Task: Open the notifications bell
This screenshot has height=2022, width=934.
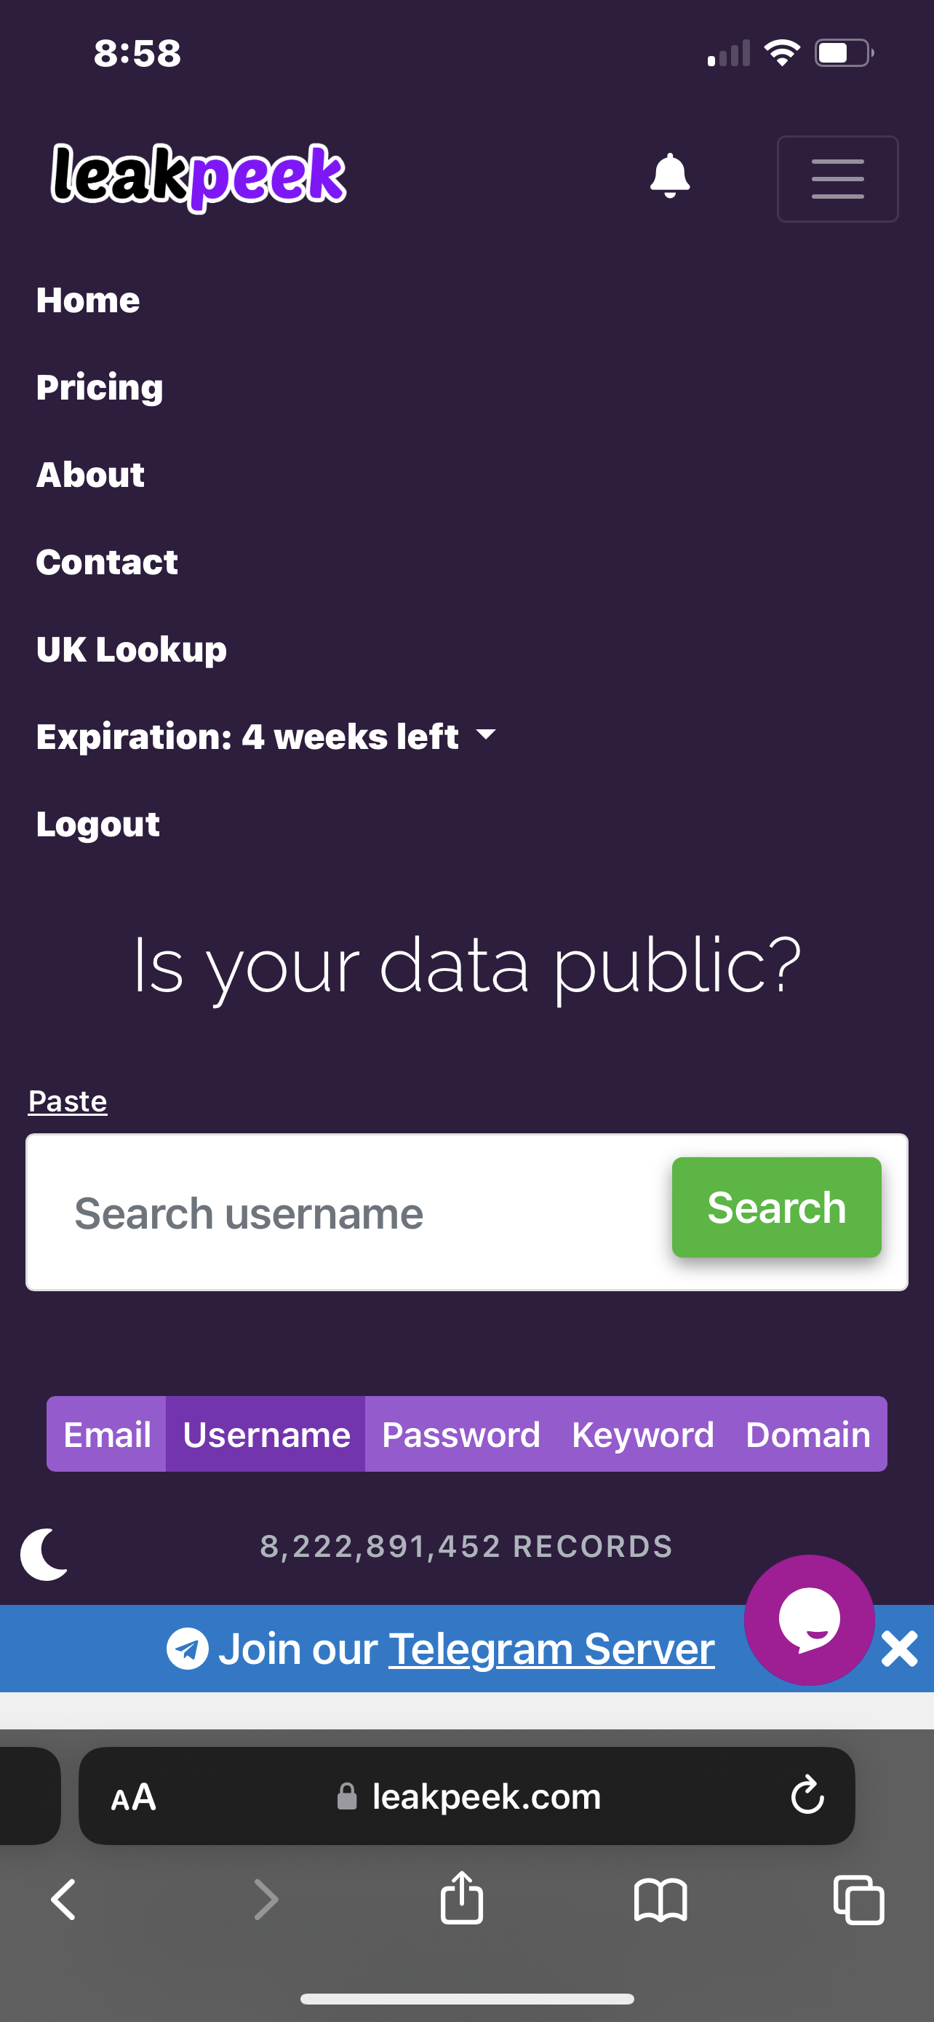Action: click(670, 176)
